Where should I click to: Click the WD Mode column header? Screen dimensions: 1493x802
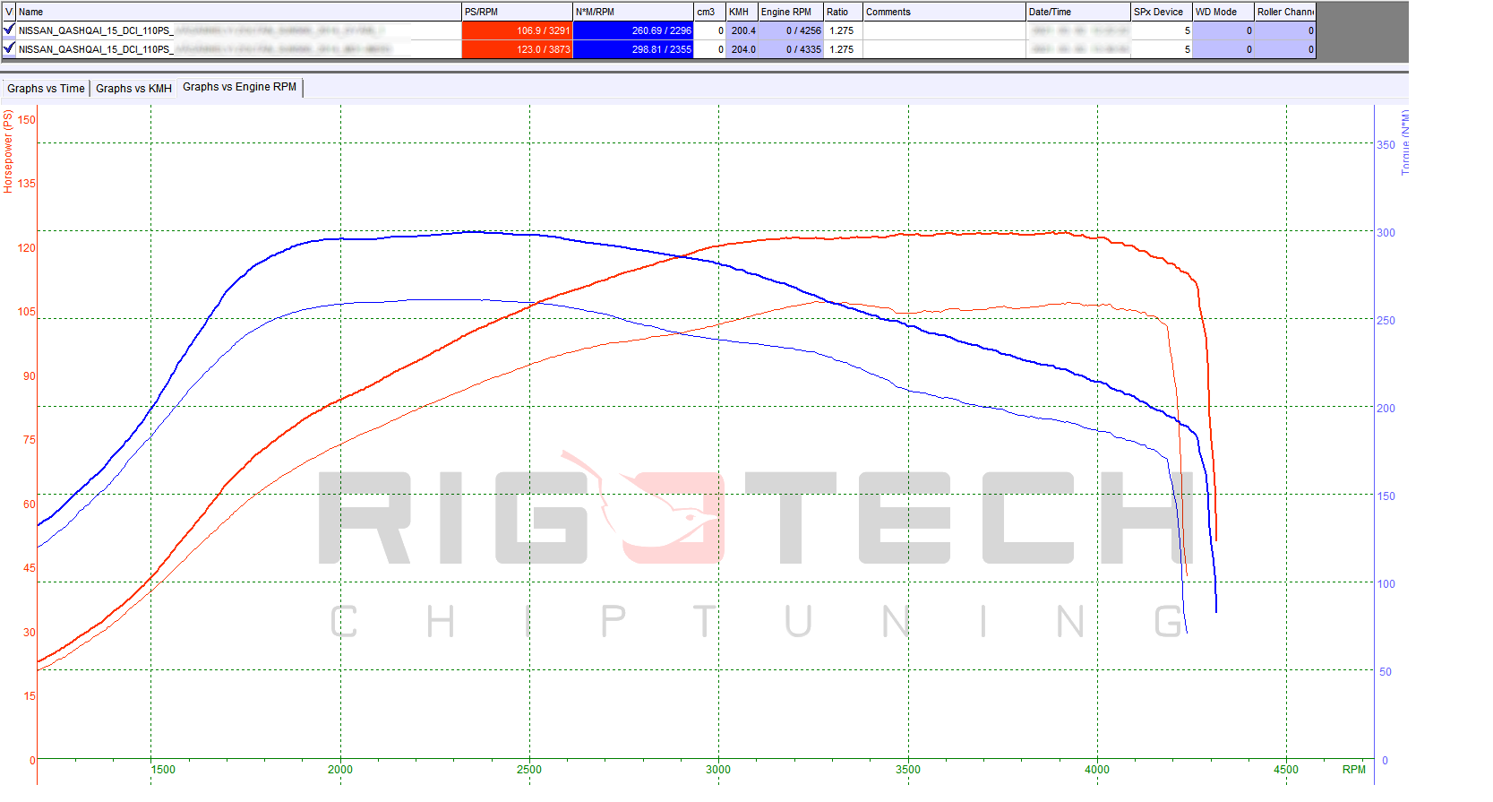pos(1223,12)
